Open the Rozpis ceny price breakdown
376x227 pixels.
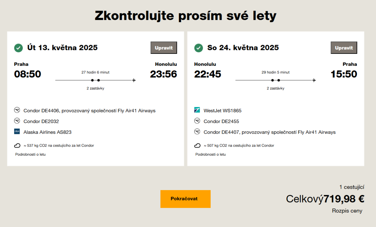(347, 211)
